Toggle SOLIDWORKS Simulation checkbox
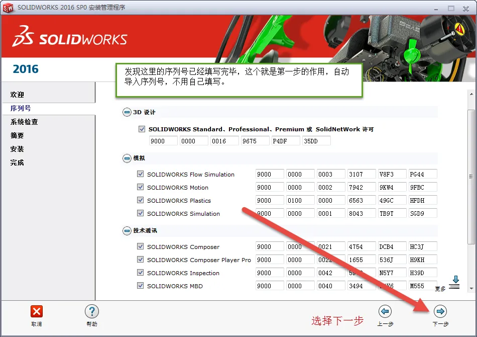The width and height of the screenshot is (477, 337). [140, 213]
